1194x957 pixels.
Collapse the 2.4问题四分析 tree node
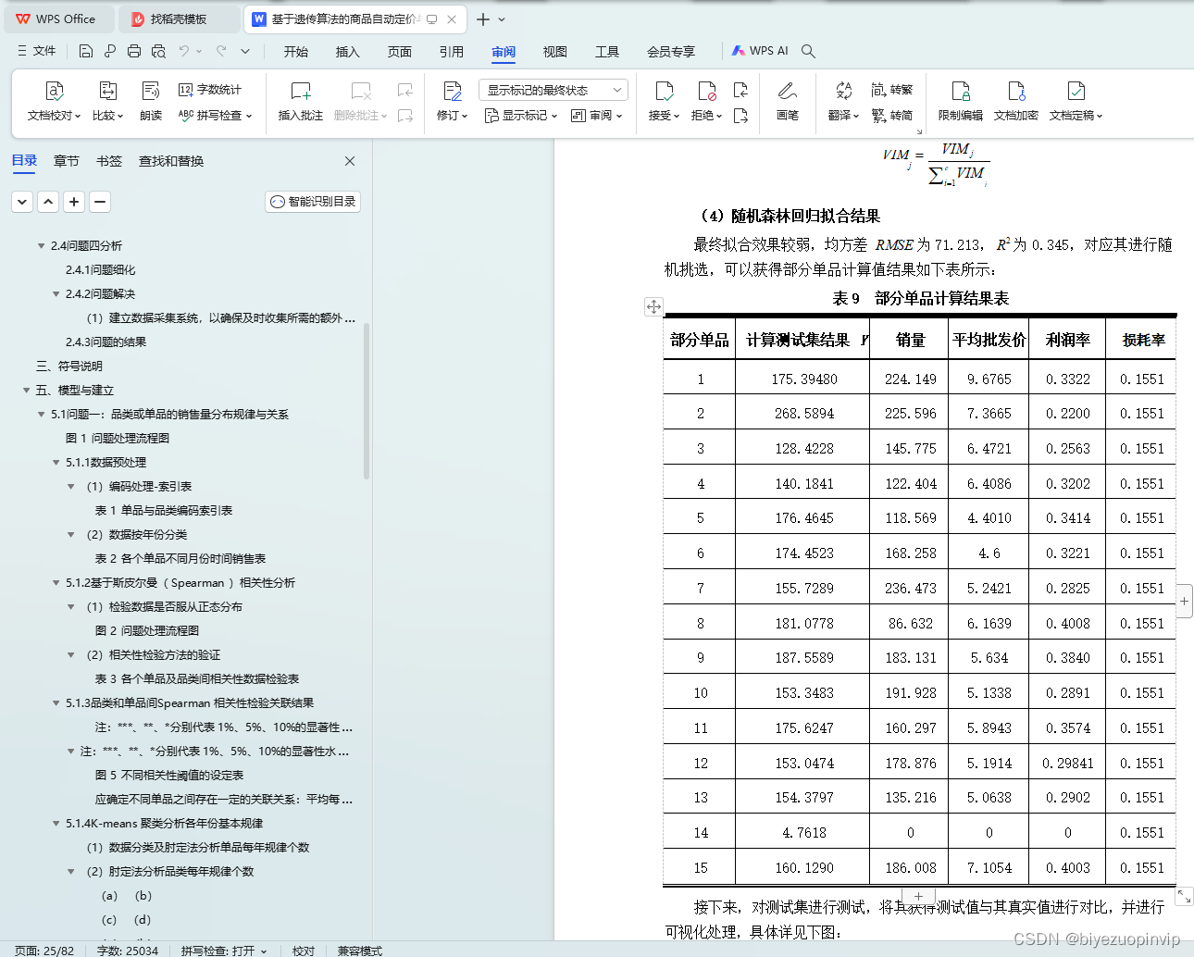[x=41, y=246]
